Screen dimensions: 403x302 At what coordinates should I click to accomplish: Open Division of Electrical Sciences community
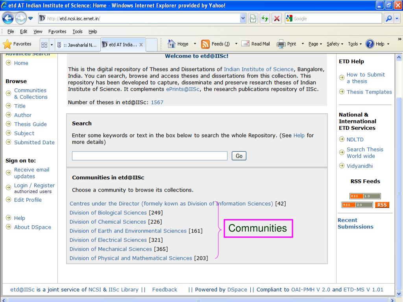(x=108, y=240)
